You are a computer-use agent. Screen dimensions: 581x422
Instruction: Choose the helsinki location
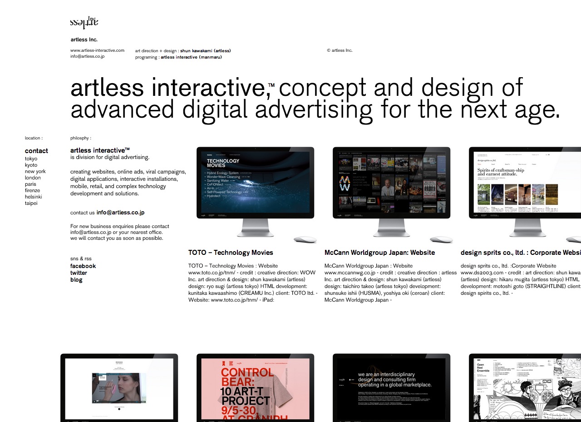(x=34, y=197)
